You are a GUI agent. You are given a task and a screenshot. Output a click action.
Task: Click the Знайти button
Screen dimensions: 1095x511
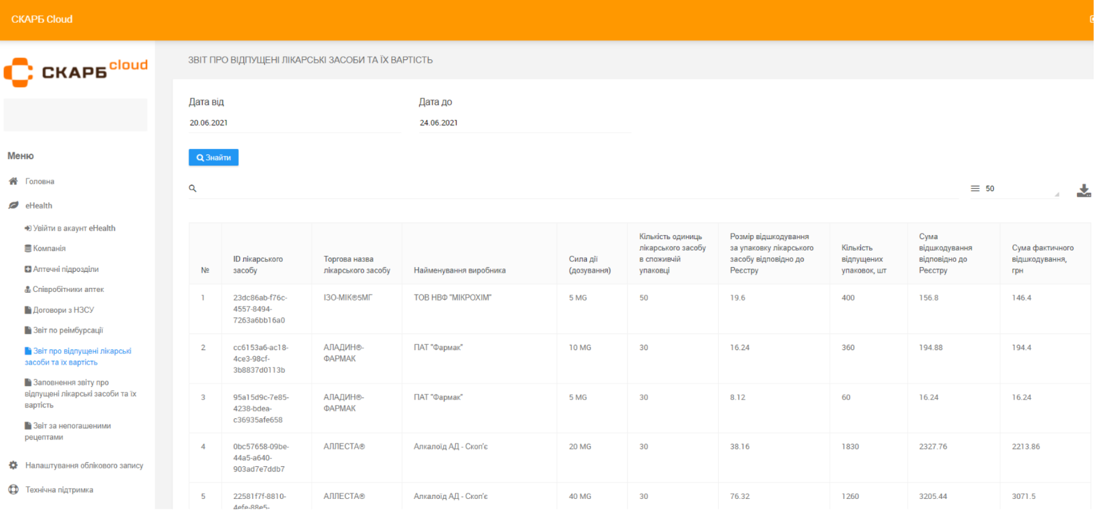pyautogui.click(x=213, y=158)
